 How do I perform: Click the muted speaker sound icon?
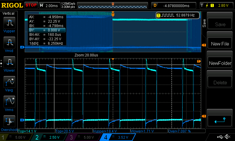227,137
